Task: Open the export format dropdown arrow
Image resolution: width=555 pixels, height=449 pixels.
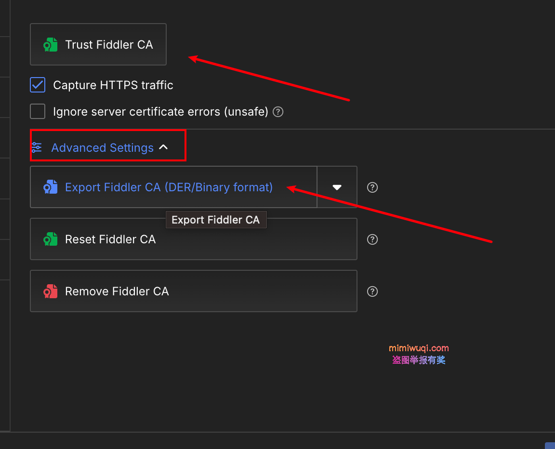Action: pos(337,187)
